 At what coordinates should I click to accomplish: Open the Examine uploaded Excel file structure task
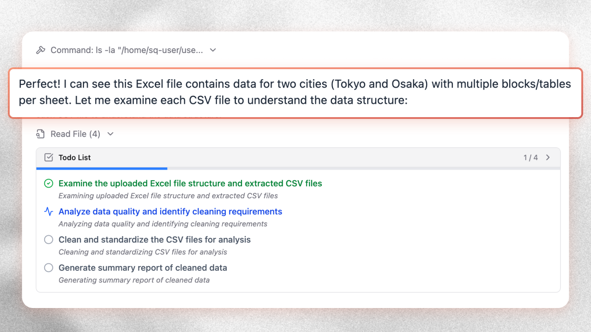coord(190,183)
